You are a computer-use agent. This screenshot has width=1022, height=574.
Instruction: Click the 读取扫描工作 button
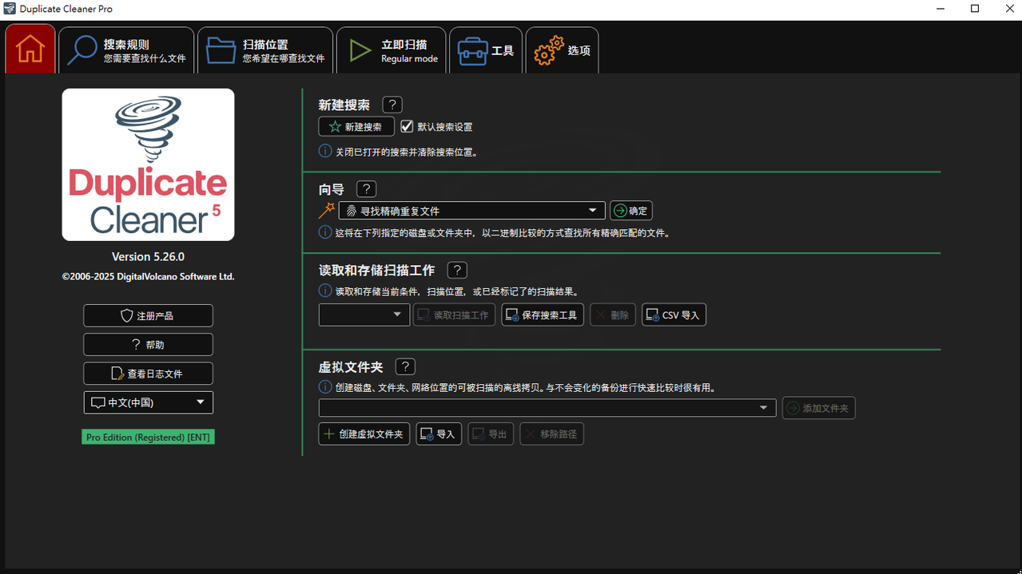(454, 315)
